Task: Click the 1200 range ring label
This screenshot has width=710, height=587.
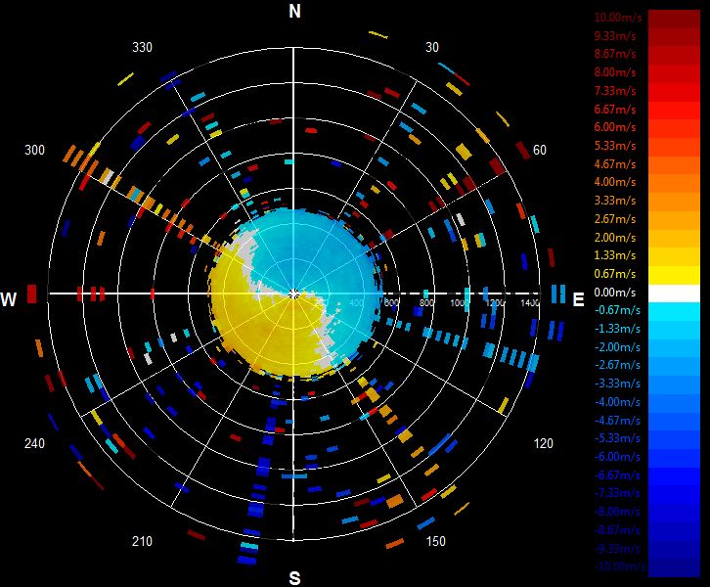Action: [x=495, y=303]
